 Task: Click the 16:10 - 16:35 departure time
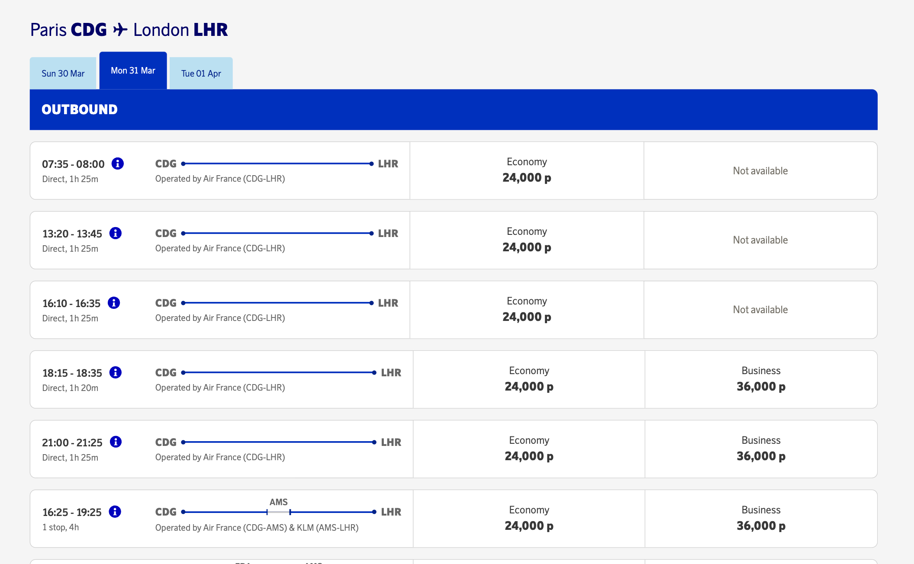[x=71, y=304]
